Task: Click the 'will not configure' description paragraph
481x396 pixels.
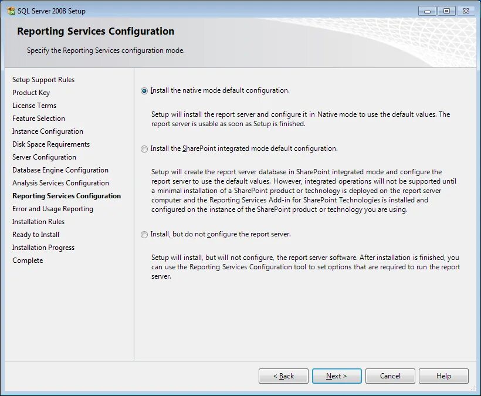Action: 306,267
